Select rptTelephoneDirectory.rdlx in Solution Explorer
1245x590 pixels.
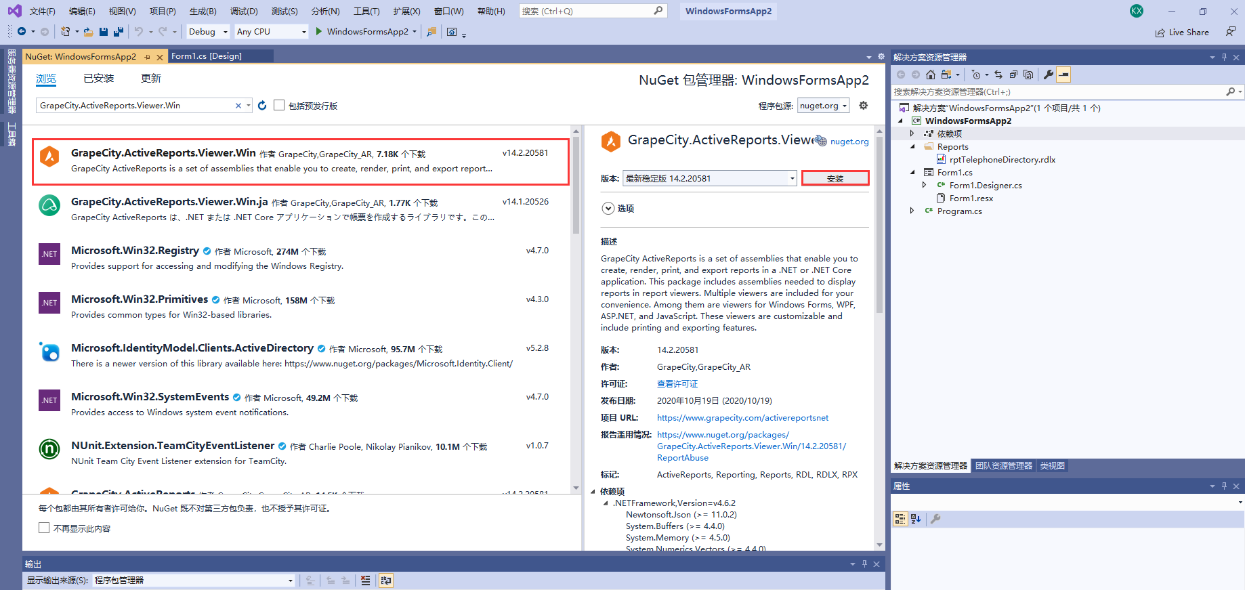[x=1003, y=159]
